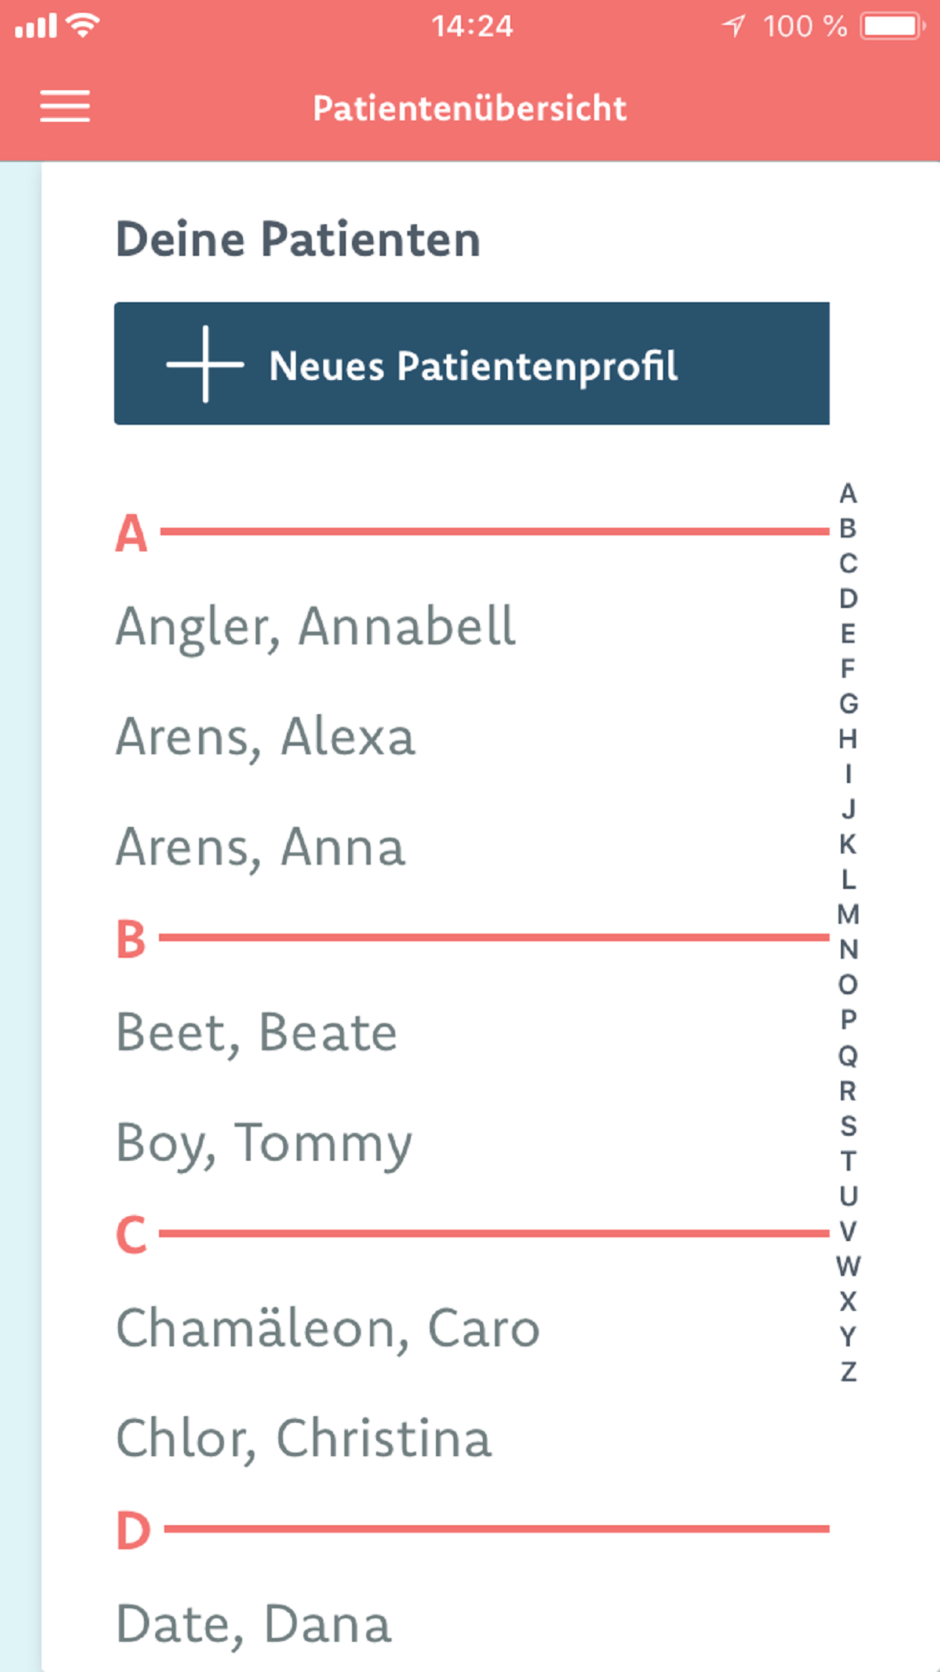Tap the plus icon for new patient
The image size is (940, 1672).
pyautogui.click(x=205, y=364)
